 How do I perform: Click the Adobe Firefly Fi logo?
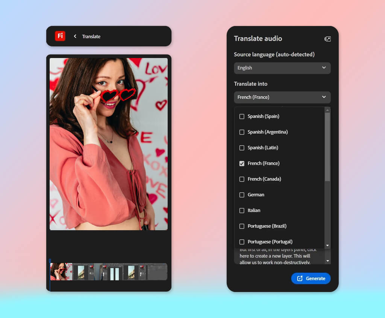point(60,36)
